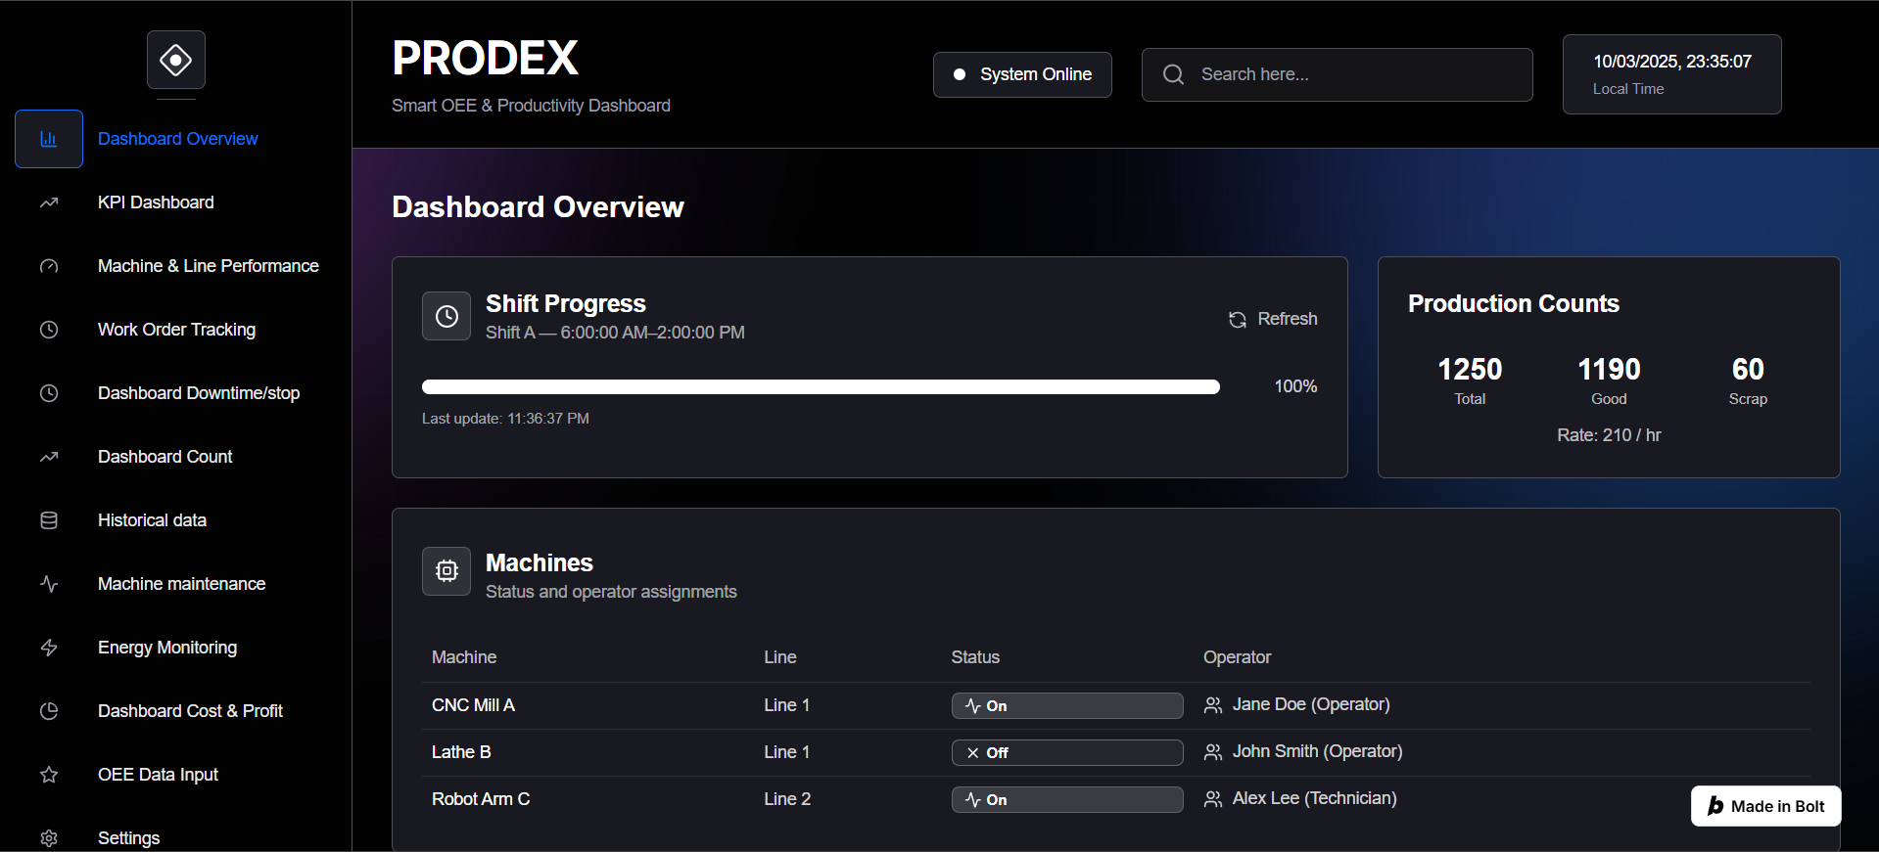The image size is (1879, 852).
Task: Click the pie chart icon for Cost & Profit
Action: tap(49, 711)
